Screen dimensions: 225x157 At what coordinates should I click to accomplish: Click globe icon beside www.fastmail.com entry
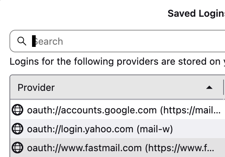click(x=17, y=148)
